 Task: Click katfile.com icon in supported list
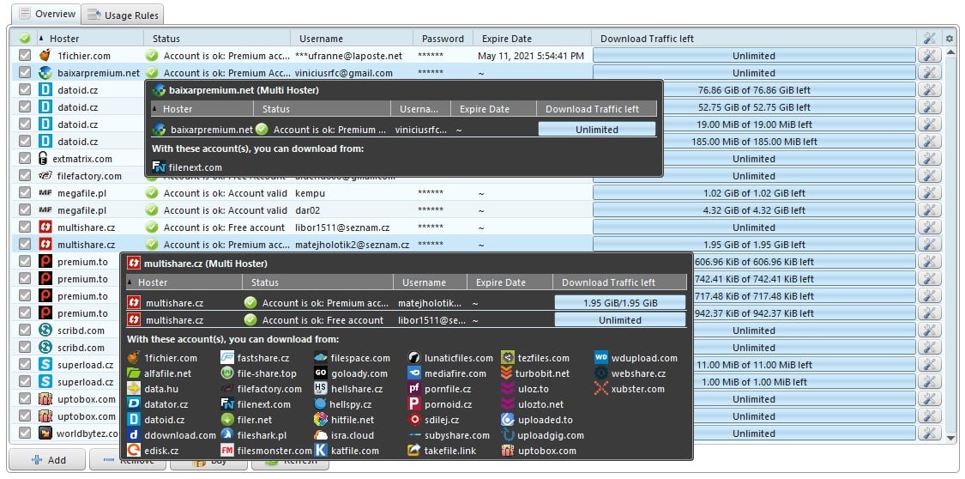coord(321,450)
